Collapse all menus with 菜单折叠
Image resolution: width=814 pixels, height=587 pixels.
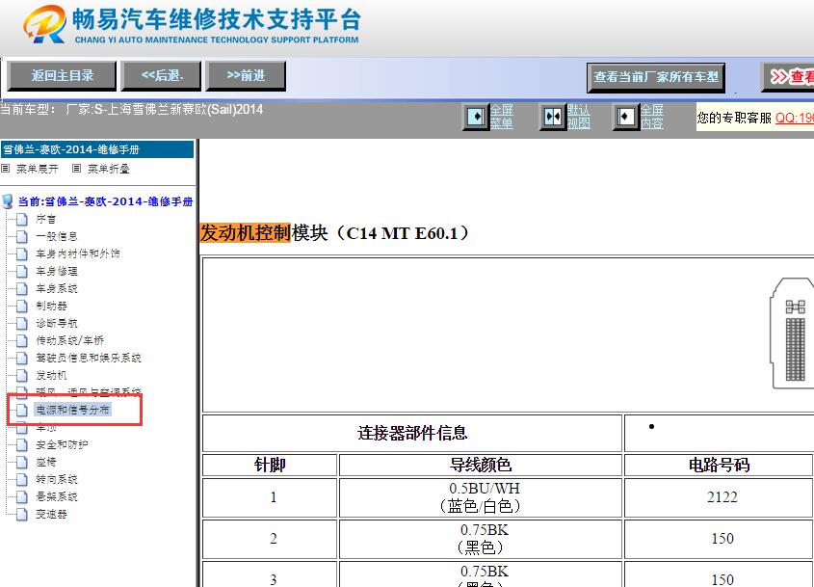[109, 169]
